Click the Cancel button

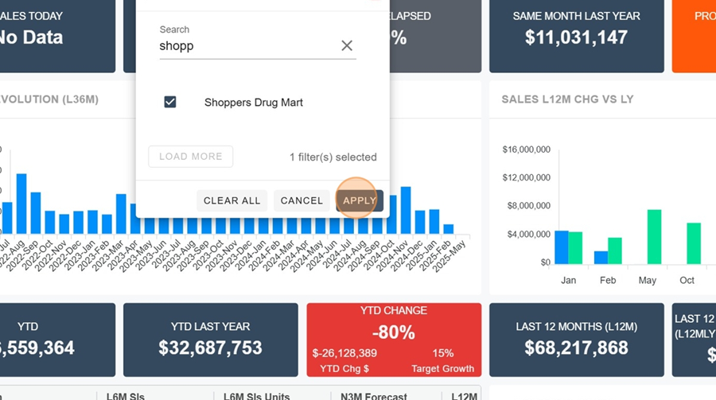pyautogui.click(x=302, y=200)
